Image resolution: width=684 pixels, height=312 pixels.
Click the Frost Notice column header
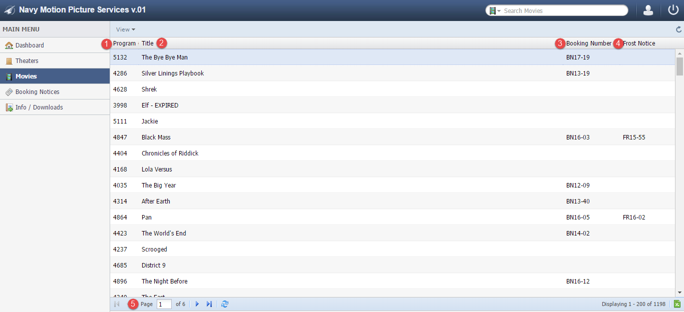point(639,43)
